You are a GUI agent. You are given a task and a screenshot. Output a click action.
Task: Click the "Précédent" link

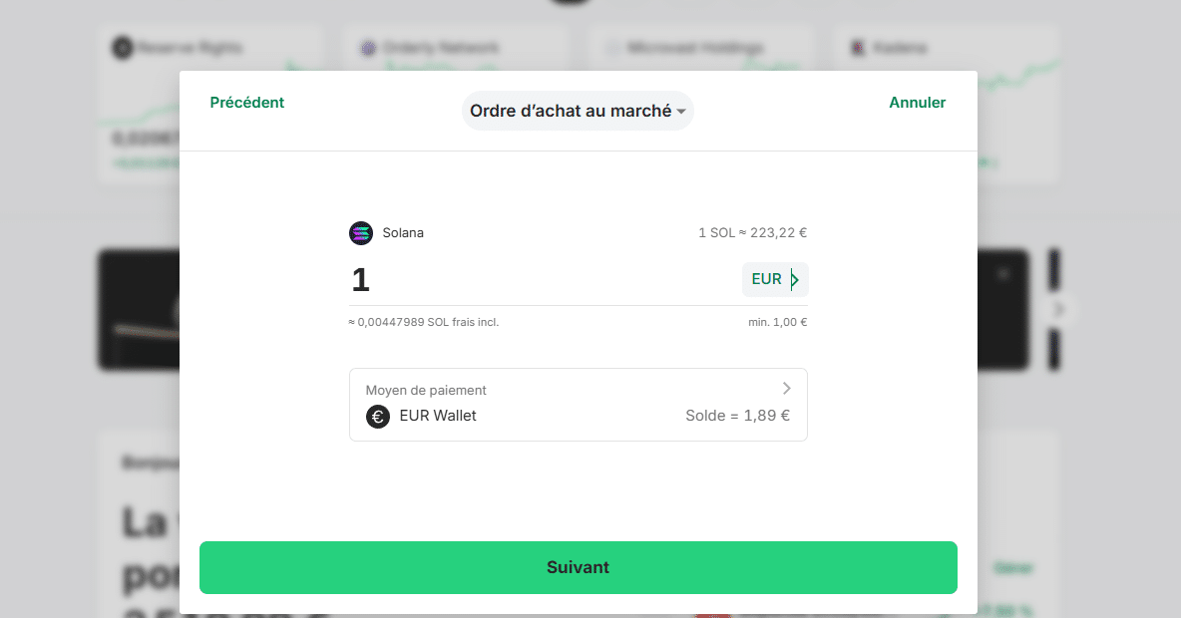click(x=246, y=102)
